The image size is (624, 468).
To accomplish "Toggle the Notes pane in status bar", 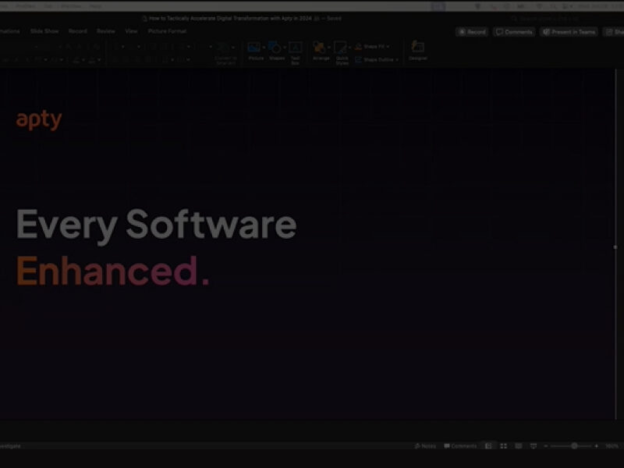I will tap(425, 446).
